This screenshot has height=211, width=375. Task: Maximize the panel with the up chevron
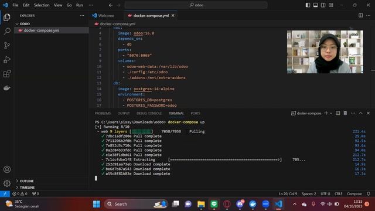click(361, 113)
